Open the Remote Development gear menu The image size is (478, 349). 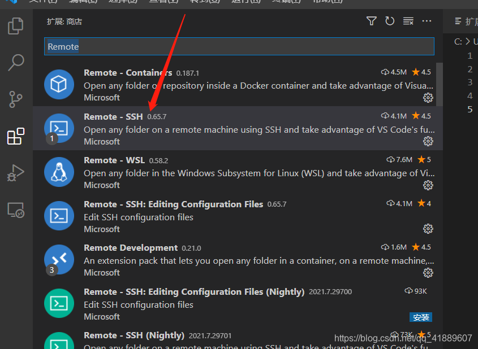coord(428,273)
